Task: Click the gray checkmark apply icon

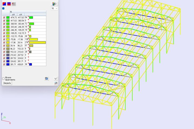Action: (x=56, y=78)
